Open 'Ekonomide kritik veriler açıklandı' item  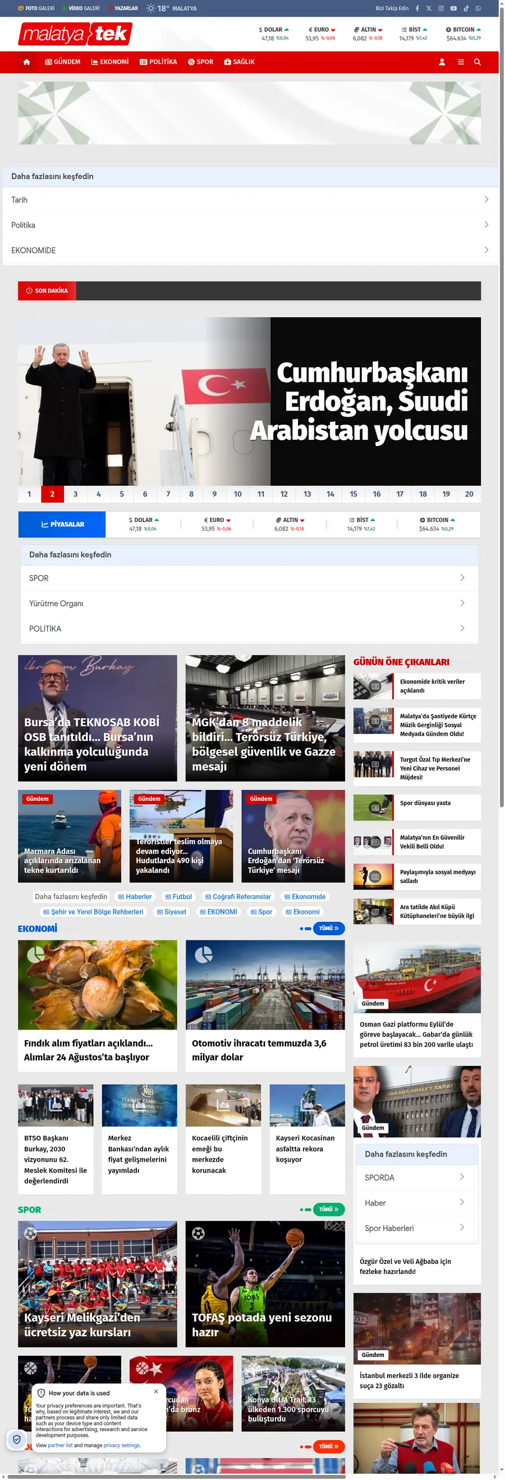pos(417,686)
